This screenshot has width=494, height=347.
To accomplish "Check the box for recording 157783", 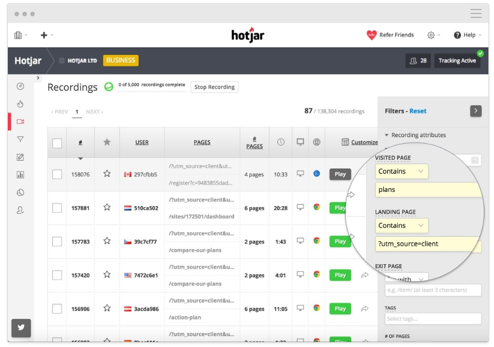I will (x=57, y=242).
